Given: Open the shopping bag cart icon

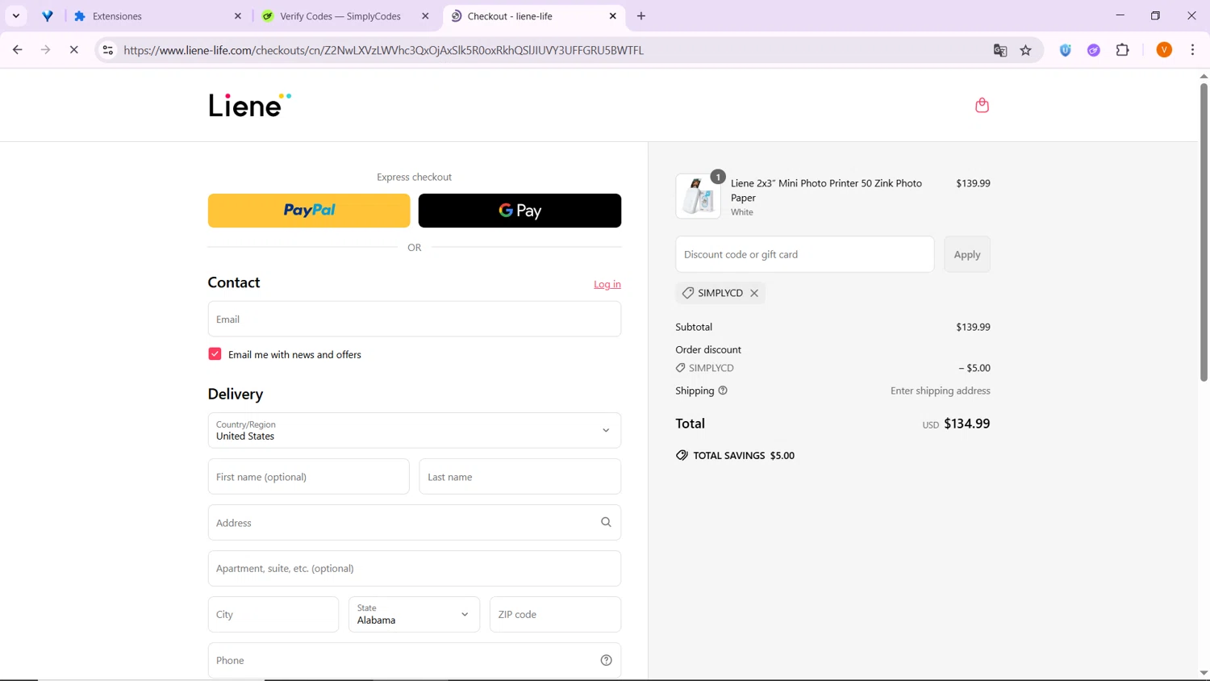Looking at the screenshot, I should 982,105.
